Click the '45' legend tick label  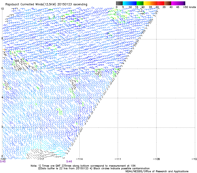click(178, 7)
